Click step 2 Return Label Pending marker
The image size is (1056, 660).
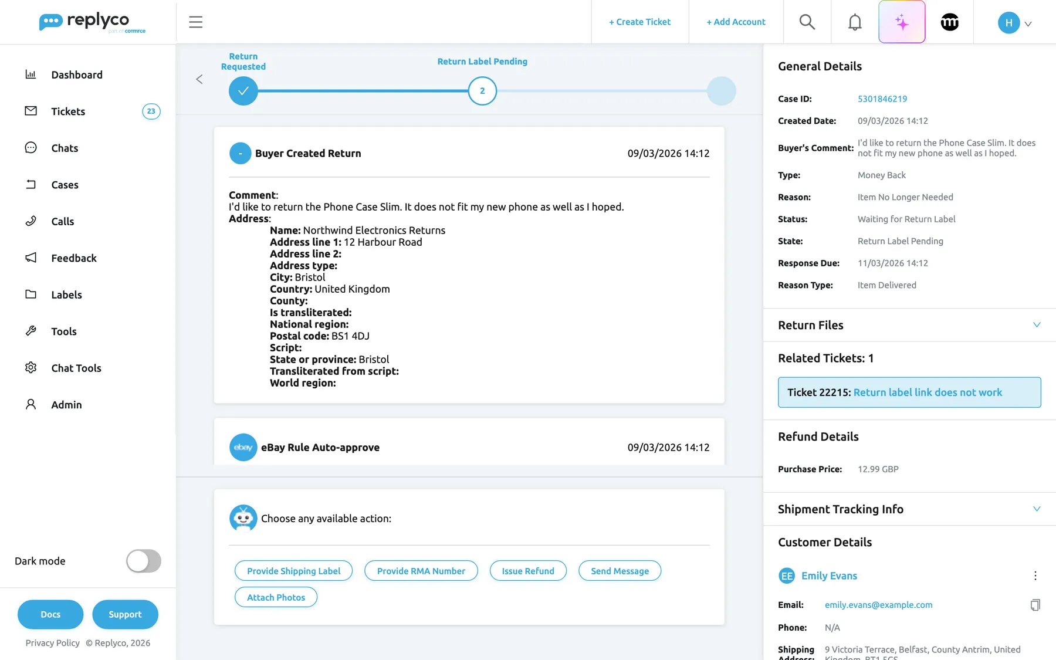tap(482, 91)
